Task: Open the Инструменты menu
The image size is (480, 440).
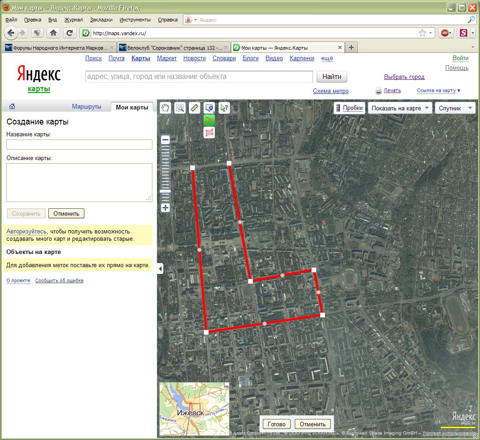Action: (135, 20)
